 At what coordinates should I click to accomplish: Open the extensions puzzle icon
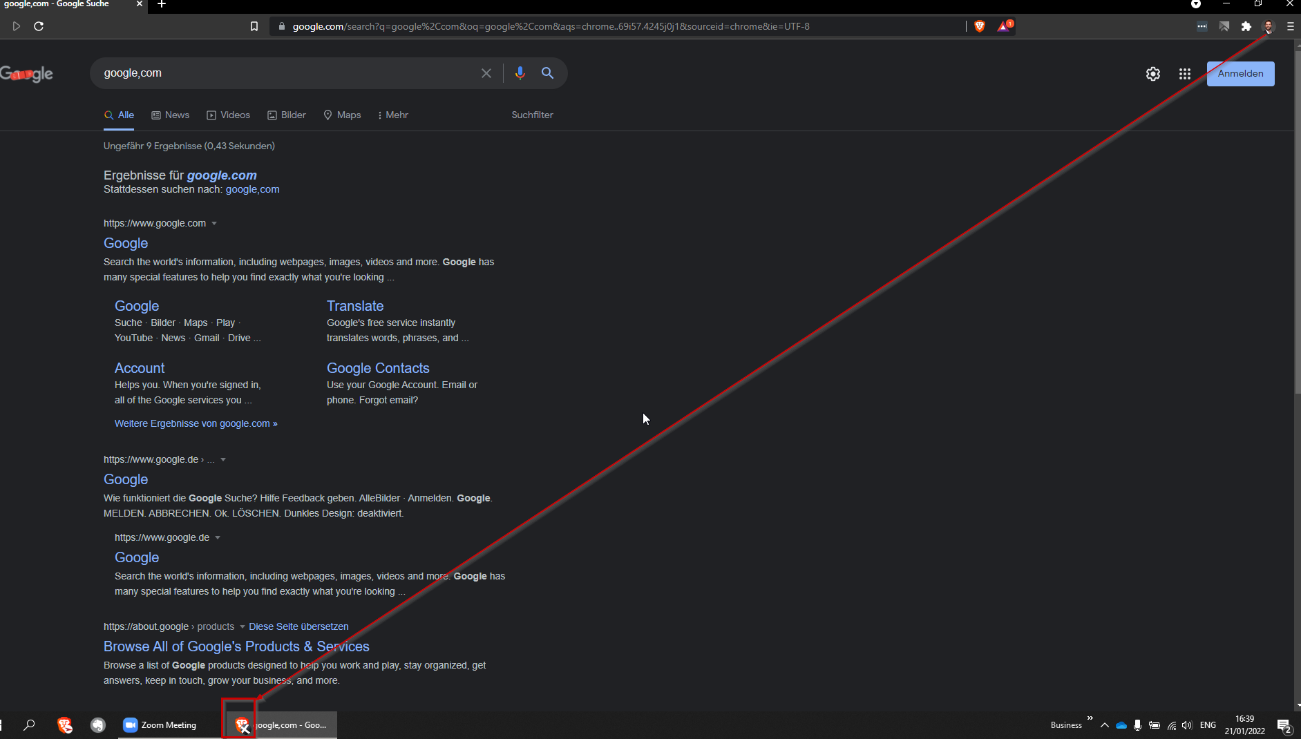1246,26
